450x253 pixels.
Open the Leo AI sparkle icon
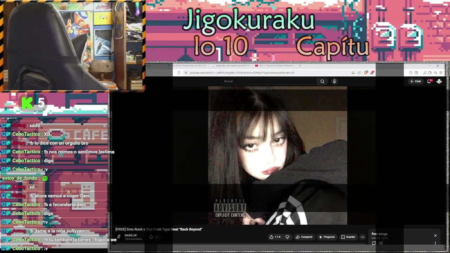[435, 73]
